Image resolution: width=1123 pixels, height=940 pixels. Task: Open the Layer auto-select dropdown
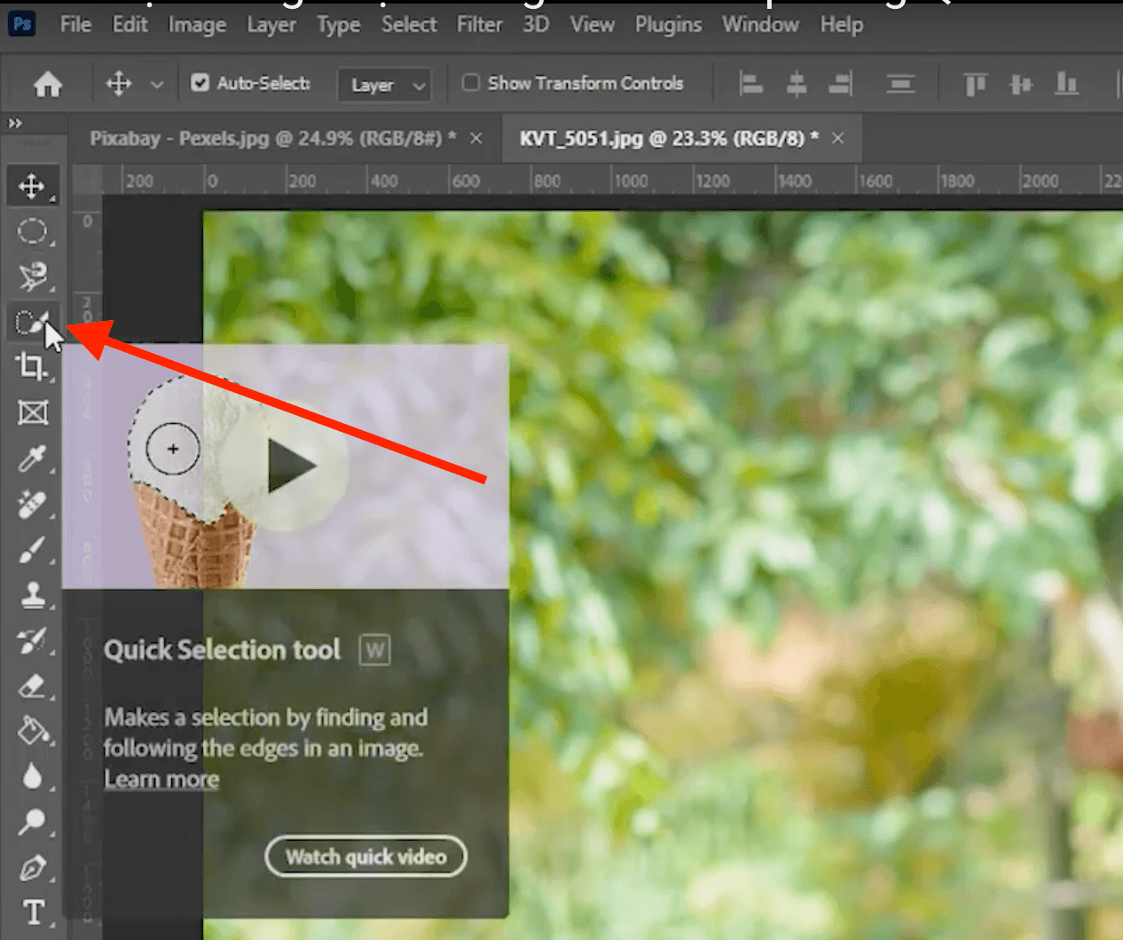385,85
